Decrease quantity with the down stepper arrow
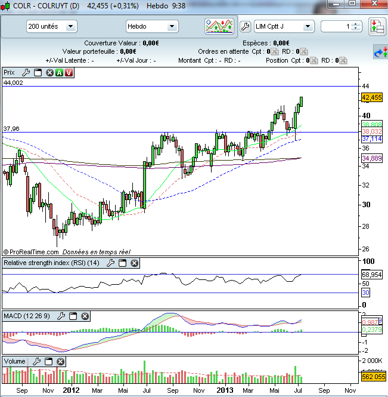 (356, 28)
